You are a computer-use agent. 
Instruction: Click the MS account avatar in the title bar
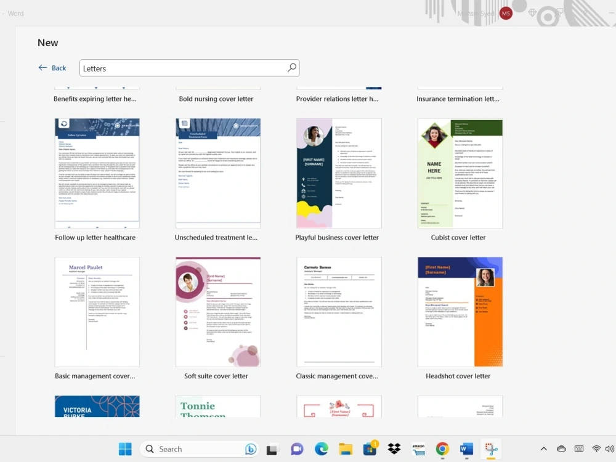506,13
